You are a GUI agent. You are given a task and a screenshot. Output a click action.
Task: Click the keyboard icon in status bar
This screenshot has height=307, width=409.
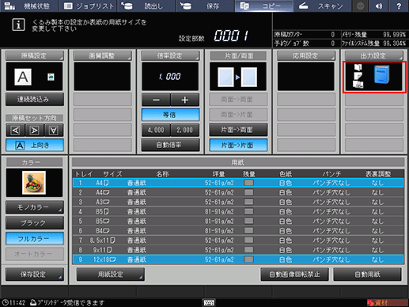click(209, 302)
